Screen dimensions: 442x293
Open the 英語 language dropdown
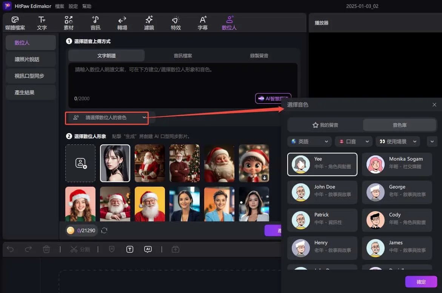(x=309, y=141)
